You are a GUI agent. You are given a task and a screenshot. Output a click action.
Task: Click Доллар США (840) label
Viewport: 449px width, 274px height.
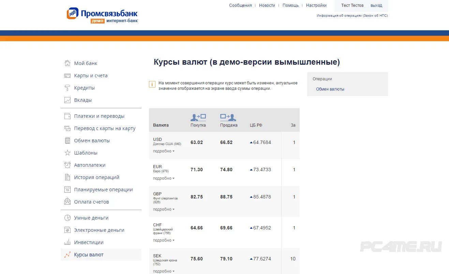coord(167,144)
